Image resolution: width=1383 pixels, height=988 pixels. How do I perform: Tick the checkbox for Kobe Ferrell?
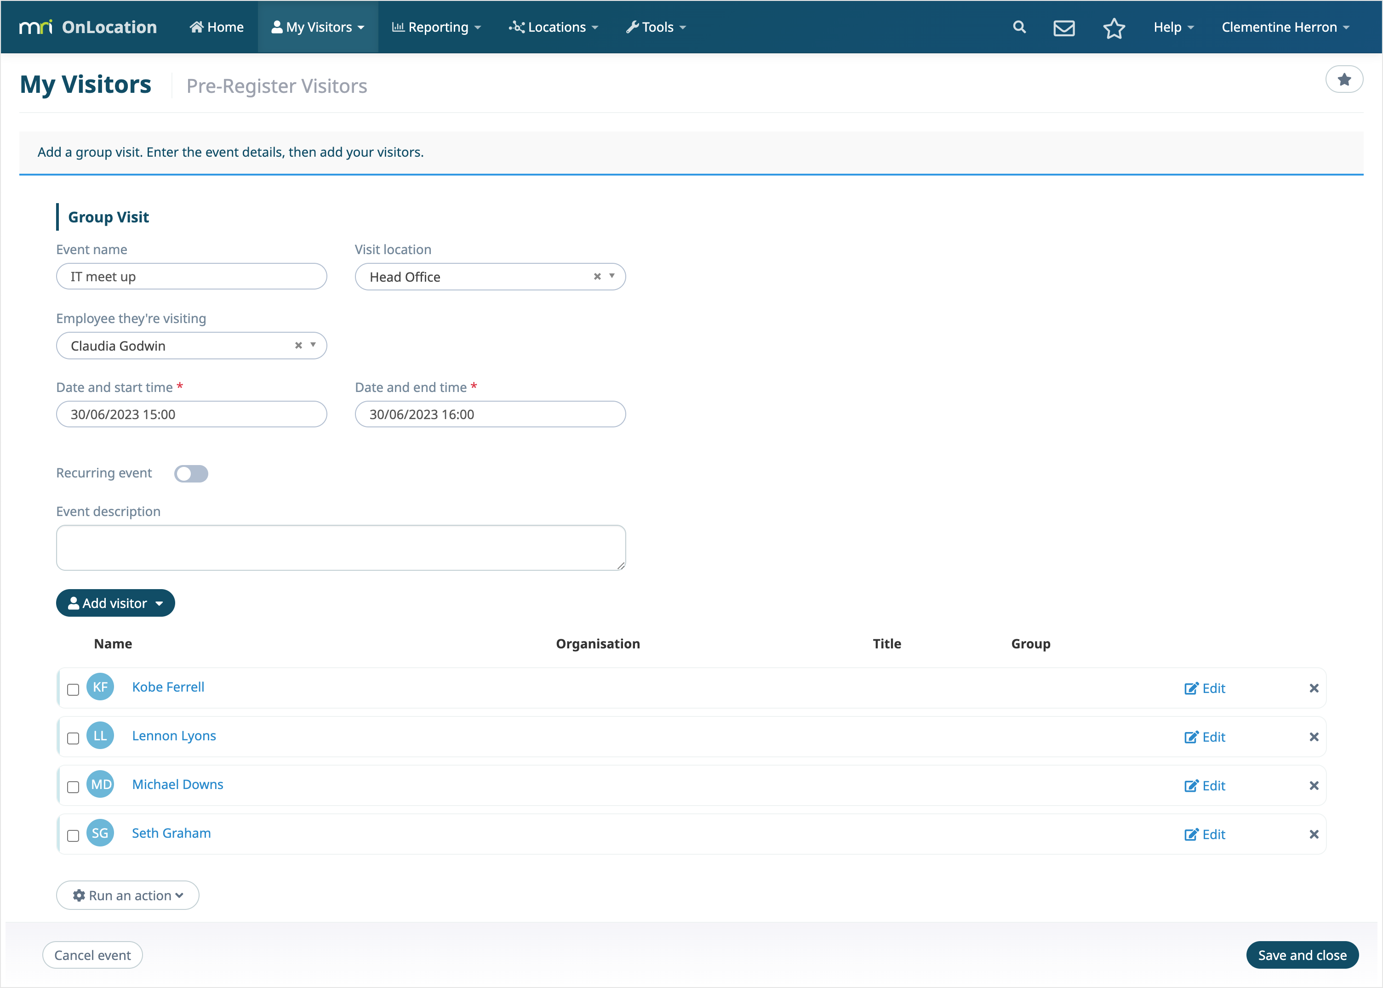tap(73, 689)
